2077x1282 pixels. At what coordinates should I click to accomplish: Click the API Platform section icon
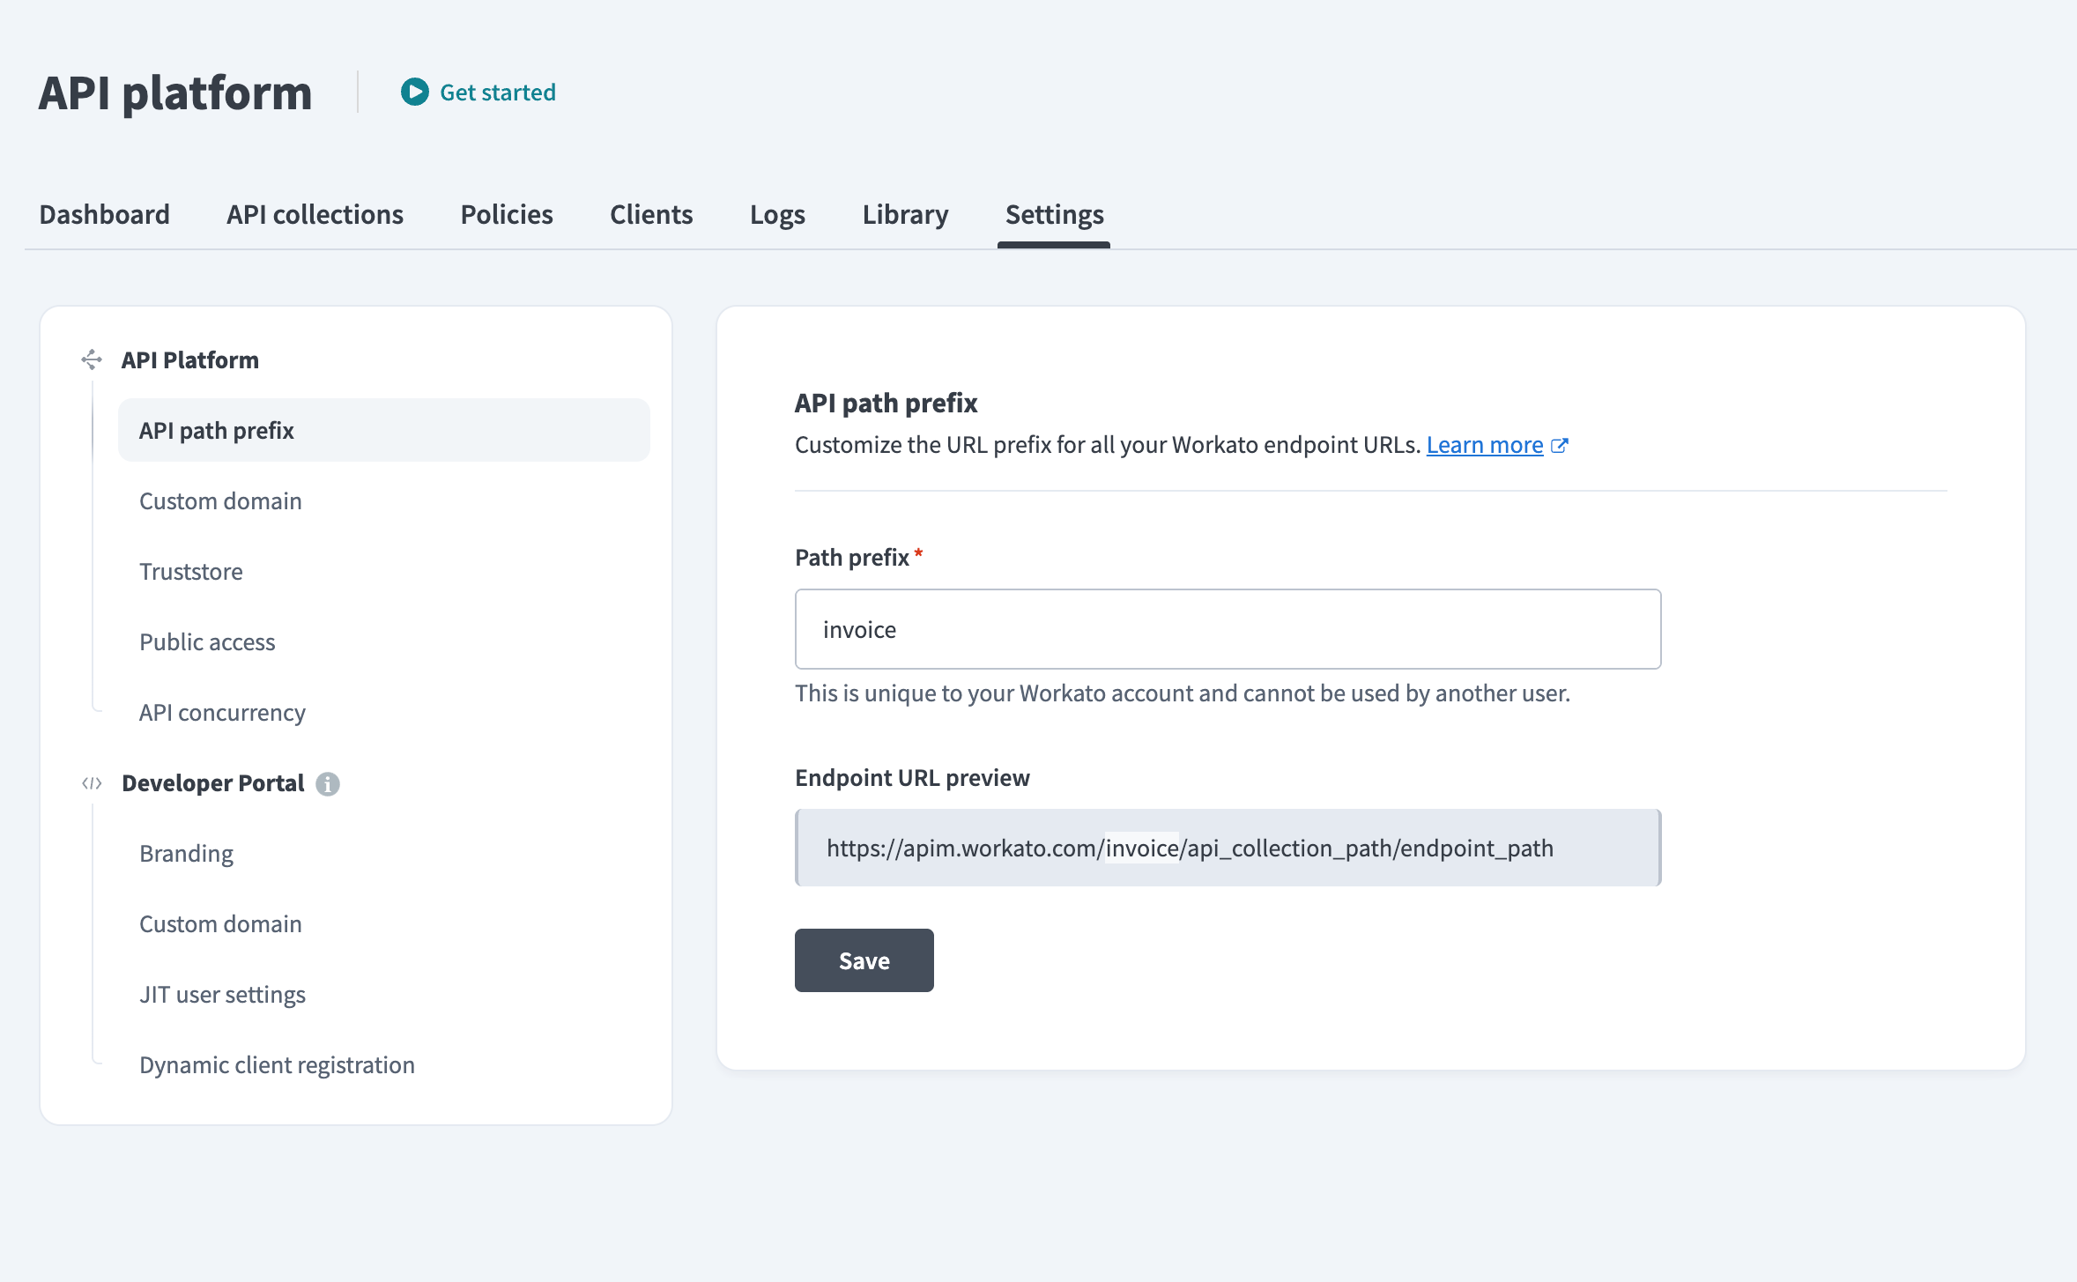[92, 359]
